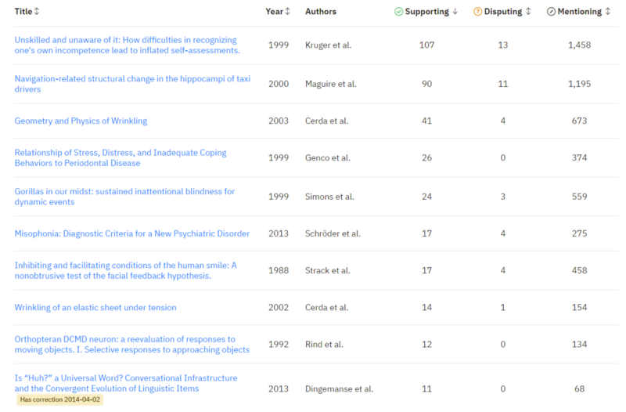The height and width of the screenshot is (412, 626).
Task: Toggle sort arrows beside Year header
Action: [x=287, y=12]
